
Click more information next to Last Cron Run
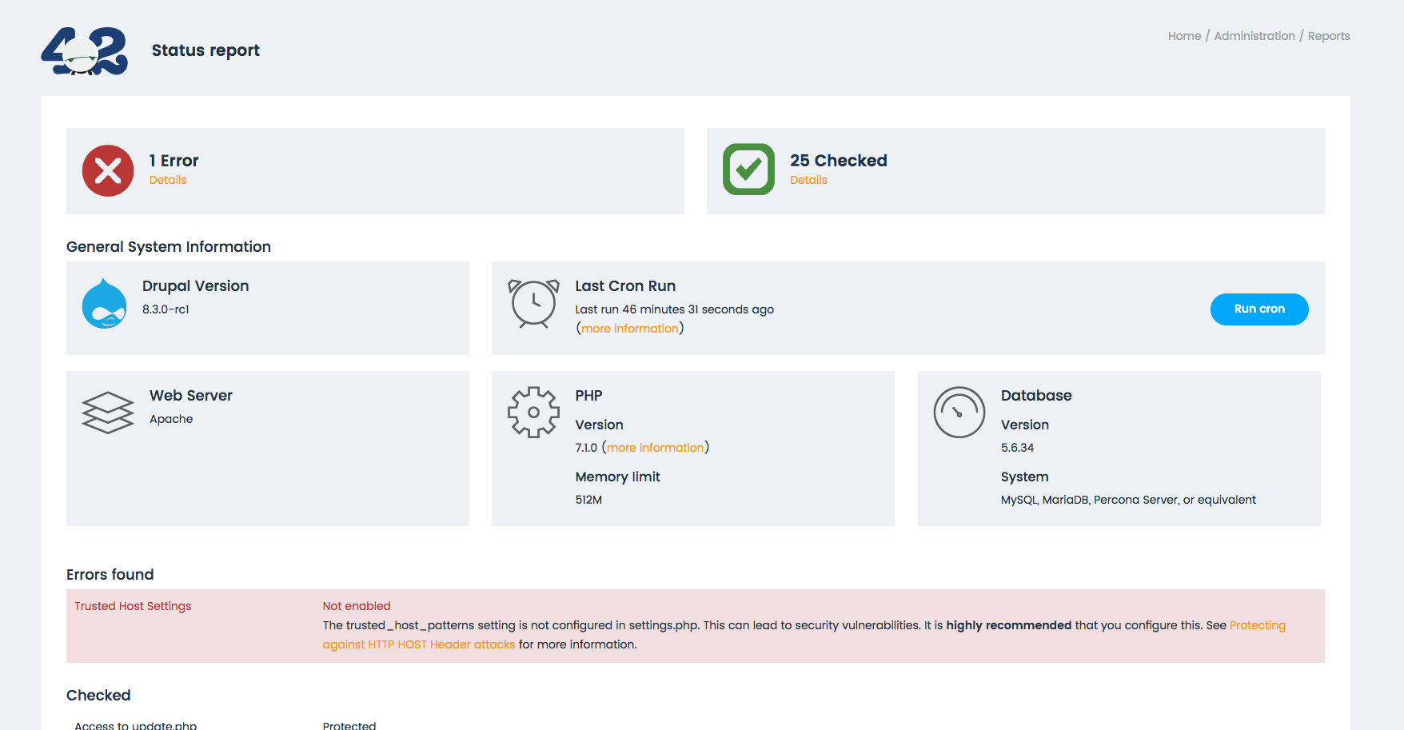coord(629,328)
